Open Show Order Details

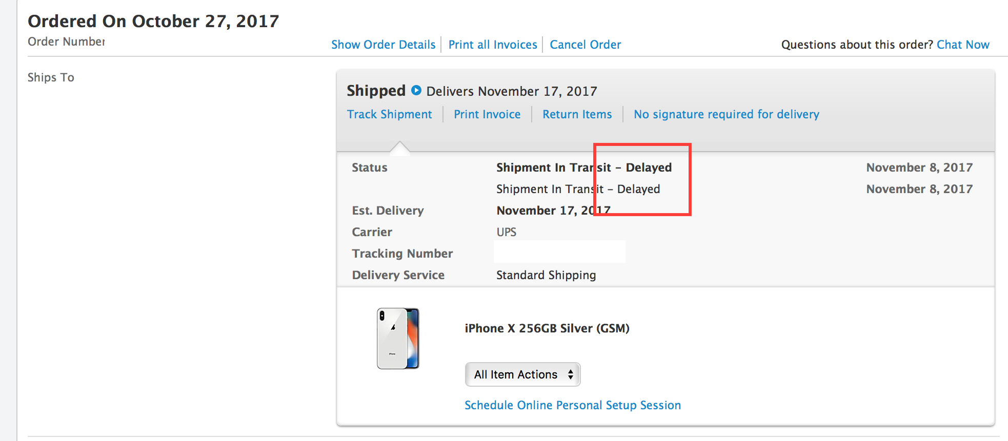pyautogui.click(x=383, y=45)
